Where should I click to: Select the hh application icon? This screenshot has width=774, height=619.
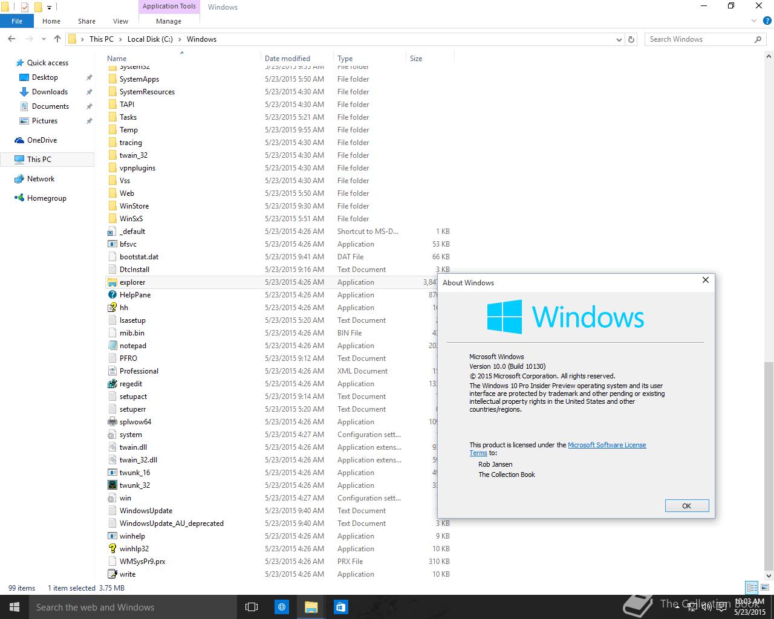point(112,308)
